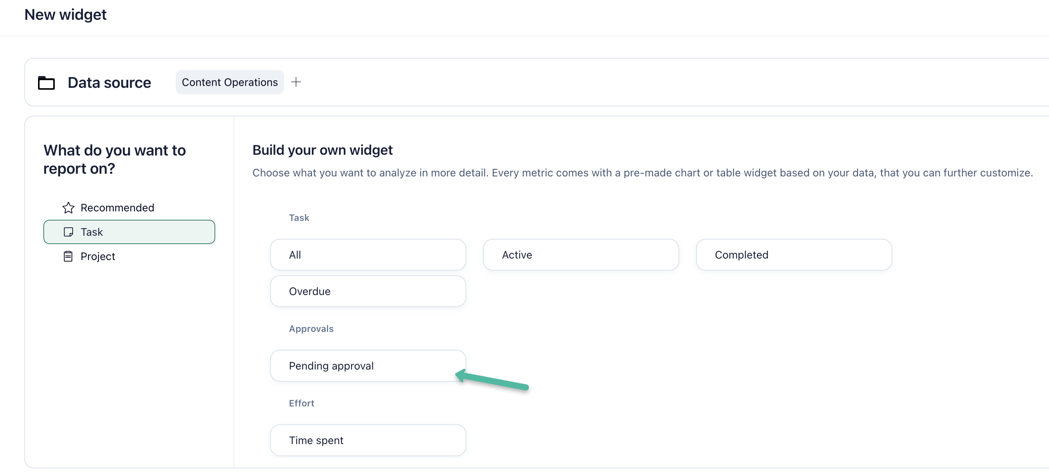Viewport: 1049px width, 476px height.
Task: Click the clipboard icon beside Project
Action: click(68, 257)
